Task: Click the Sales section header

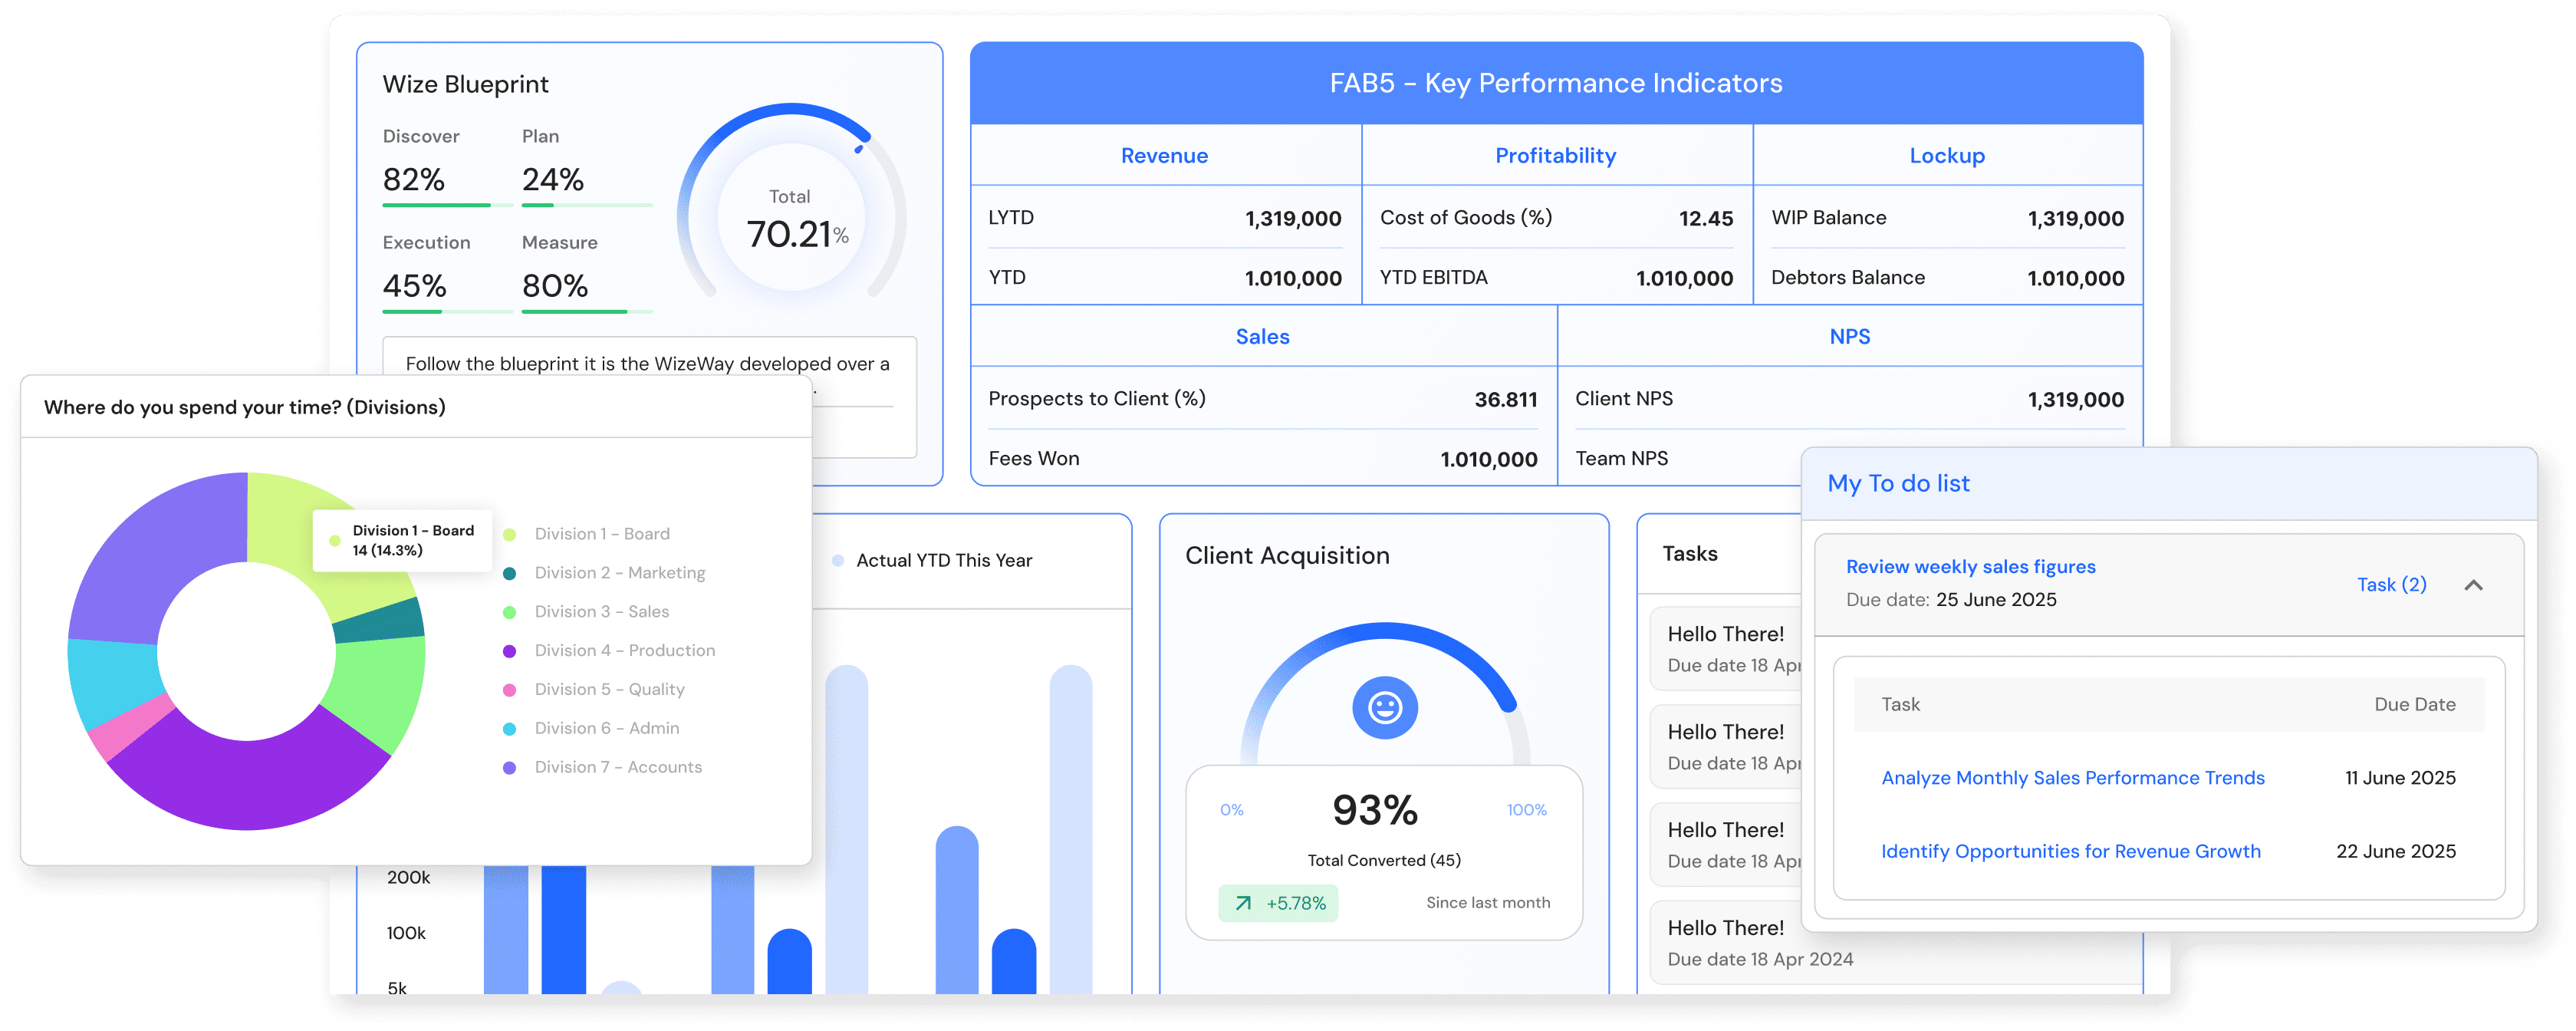Action: (1262, 337)
